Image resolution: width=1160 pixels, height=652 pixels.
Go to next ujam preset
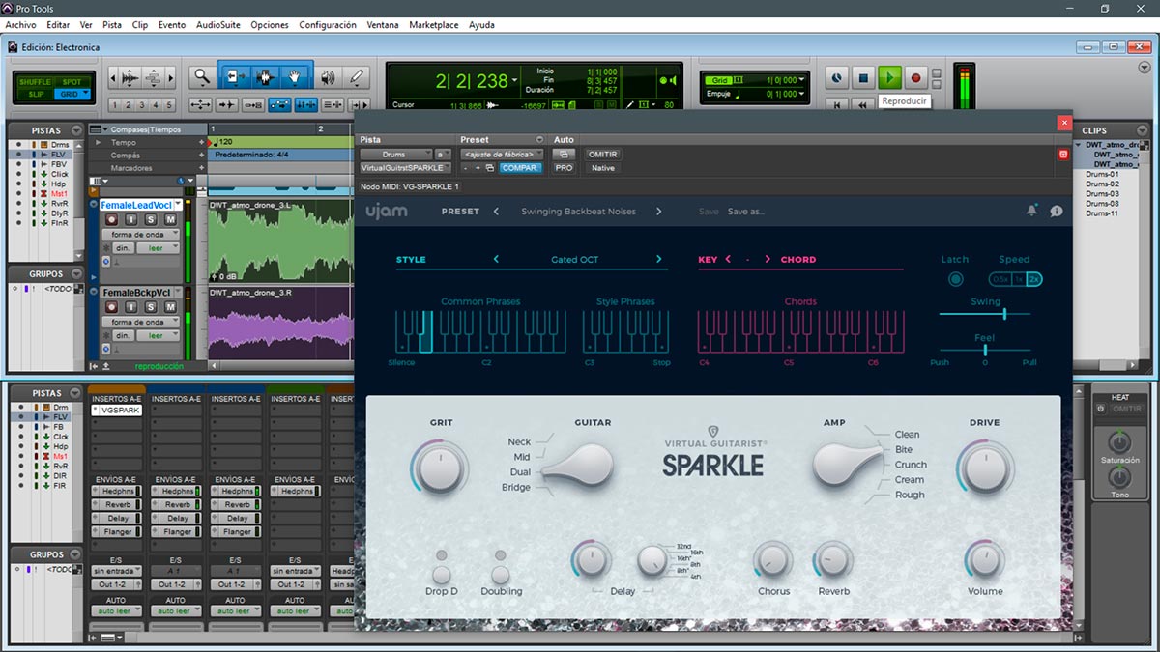click(659, 212)
